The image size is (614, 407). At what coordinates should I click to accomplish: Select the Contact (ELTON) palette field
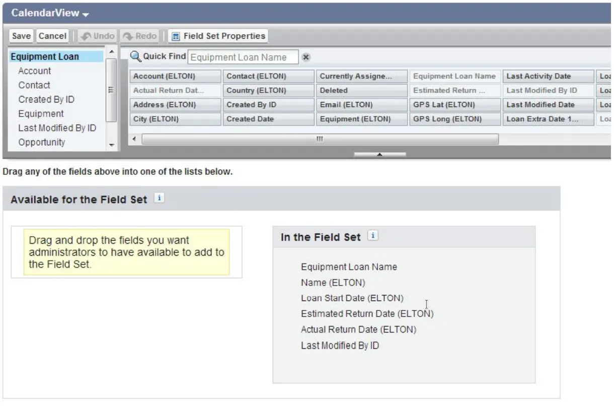(x=269, y=76)
